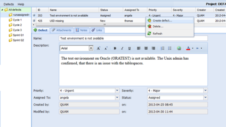
Task: Sort by the Creator column header
Action: pos(204,10)
